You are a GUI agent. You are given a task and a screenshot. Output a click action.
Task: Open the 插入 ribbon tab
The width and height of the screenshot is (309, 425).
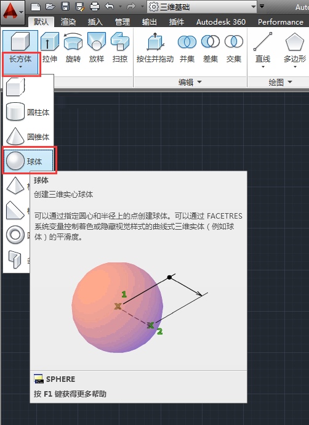point(95,22)
